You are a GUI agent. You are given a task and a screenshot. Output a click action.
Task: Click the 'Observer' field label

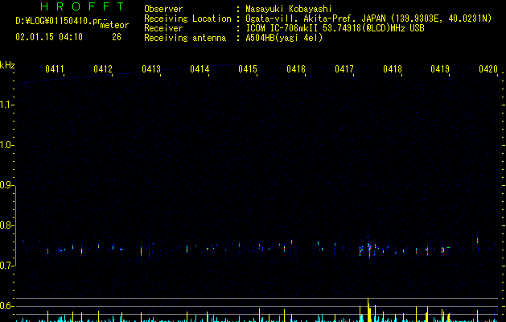[163, 9]
